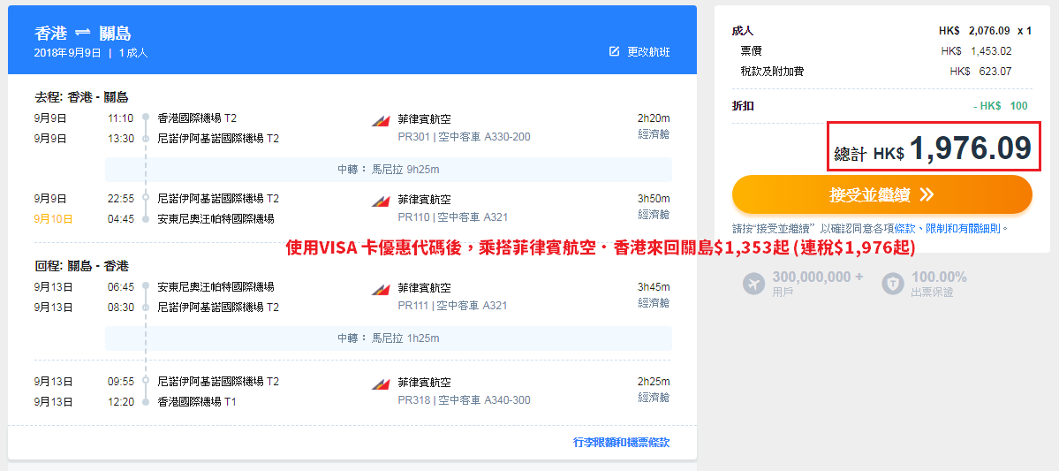The image size is (1059, 471).
Task: Click the 04:45 arrival time
Action: (120, 219)
